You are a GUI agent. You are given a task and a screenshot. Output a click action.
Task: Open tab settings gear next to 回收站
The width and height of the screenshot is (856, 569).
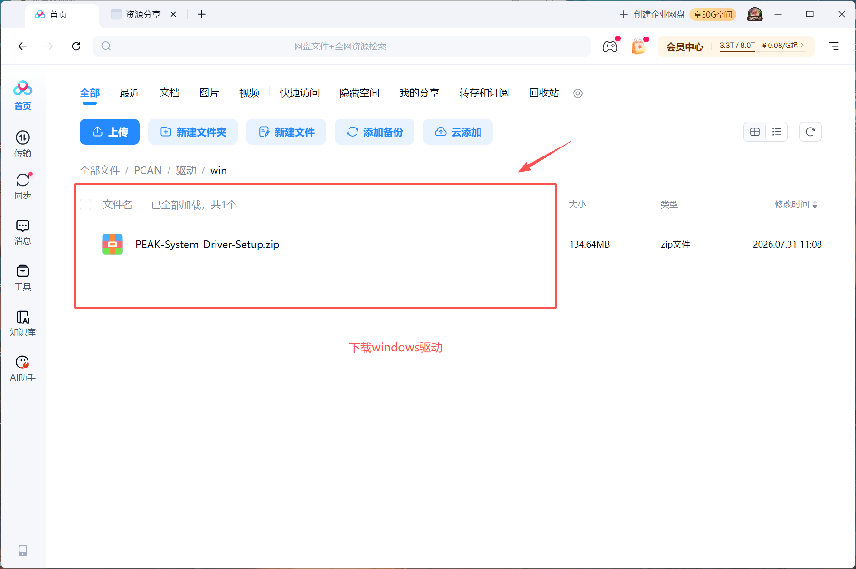(578, 93)
